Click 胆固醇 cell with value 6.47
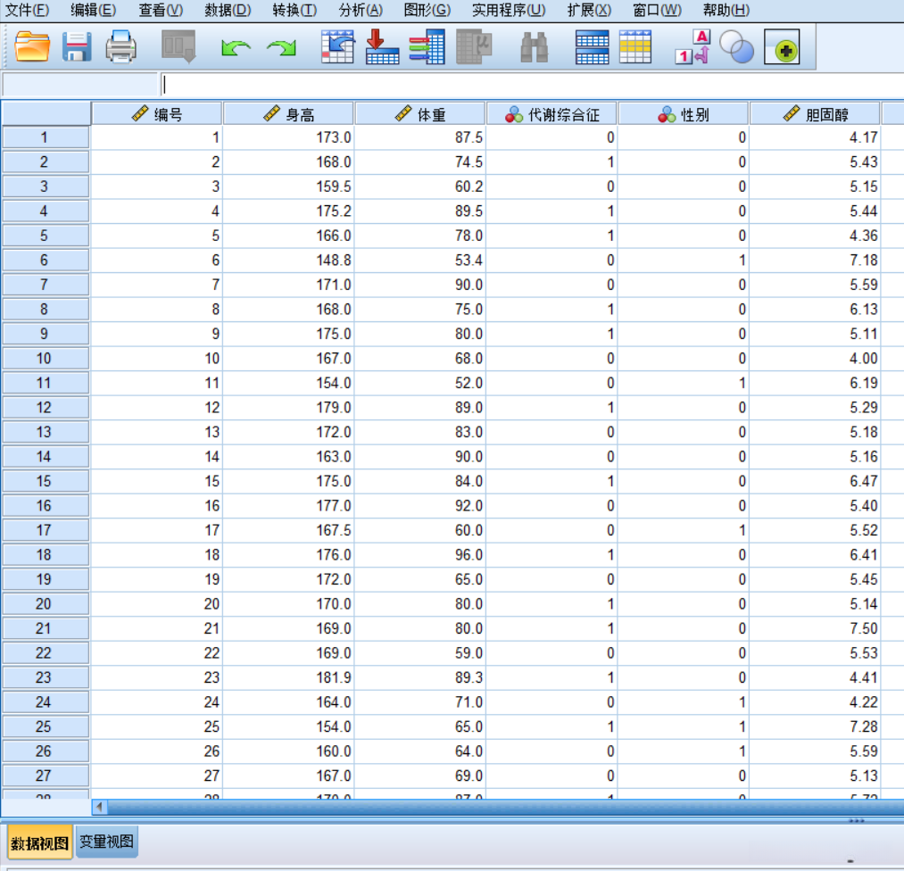904x871 pixels. click(816, 481)
